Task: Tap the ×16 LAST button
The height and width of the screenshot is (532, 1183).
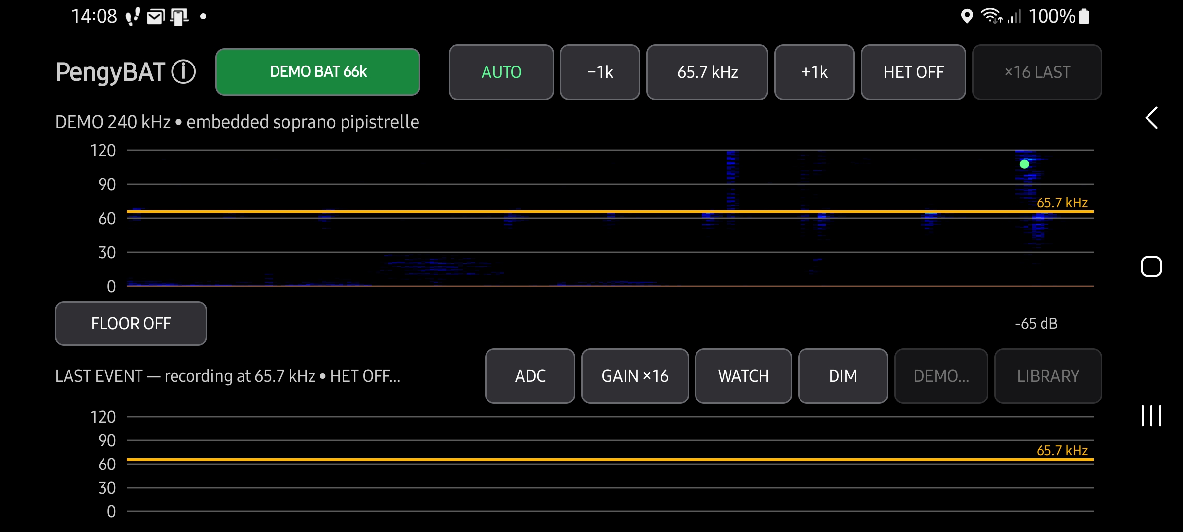Action: 1037,72
